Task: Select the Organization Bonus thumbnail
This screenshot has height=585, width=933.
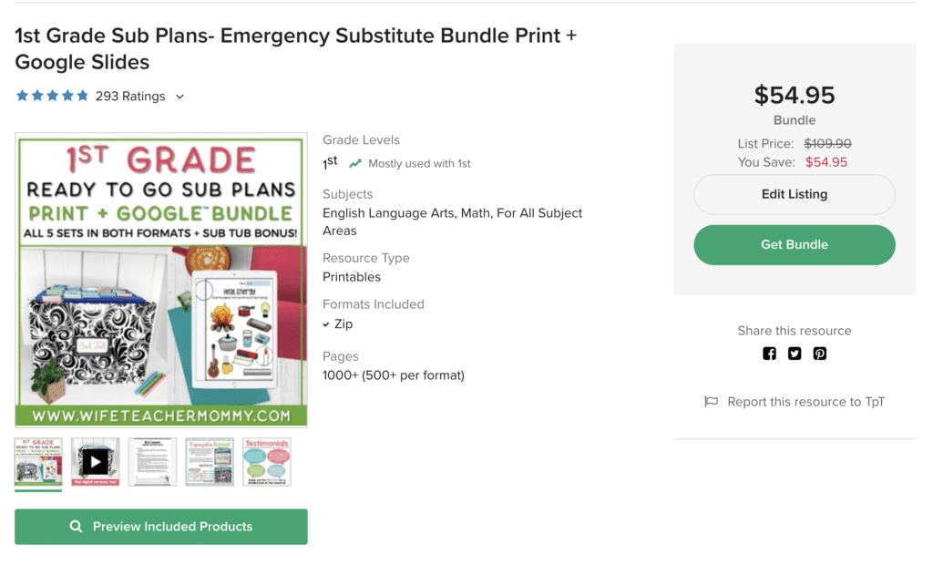Action: click(210, 462)
